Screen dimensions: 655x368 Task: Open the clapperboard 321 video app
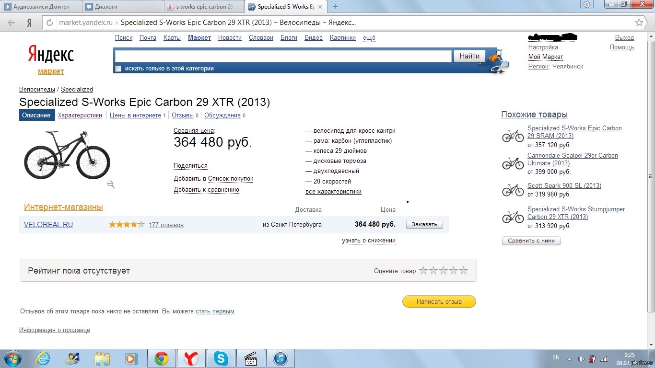[x=251, y=358]
